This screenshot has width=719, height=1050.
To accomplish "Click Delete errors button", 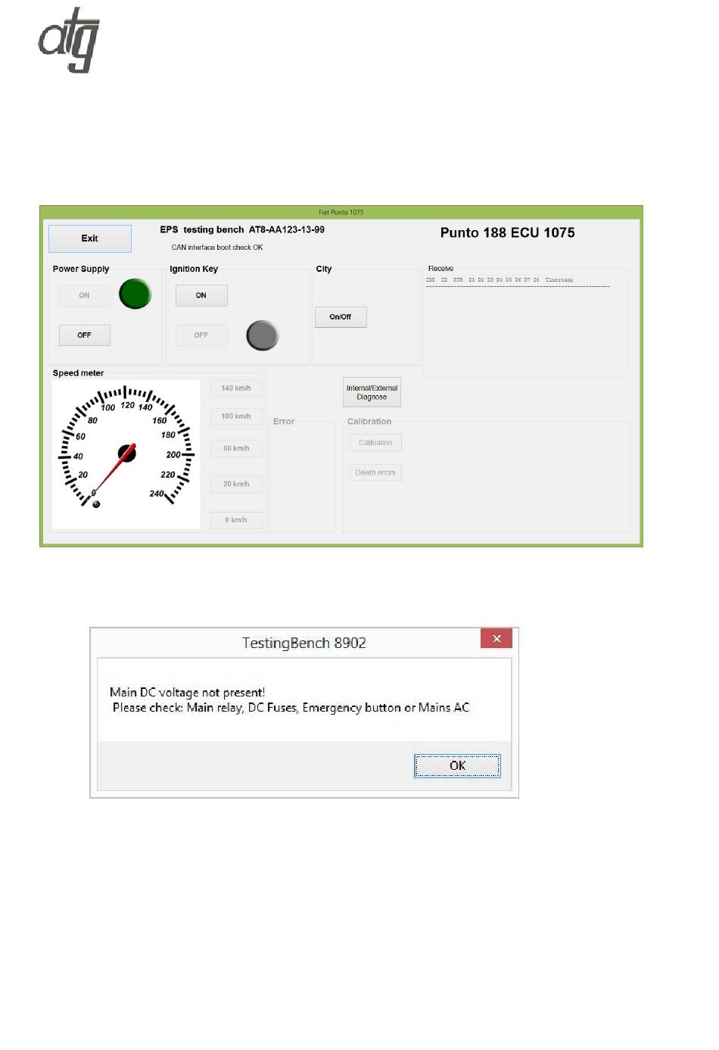I will [375, 472].
